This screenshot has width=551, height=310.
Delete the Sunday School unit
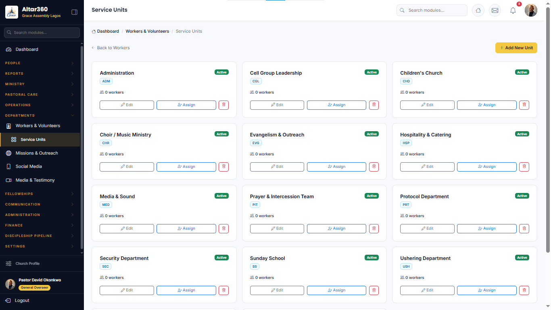(x=374, y=290)
